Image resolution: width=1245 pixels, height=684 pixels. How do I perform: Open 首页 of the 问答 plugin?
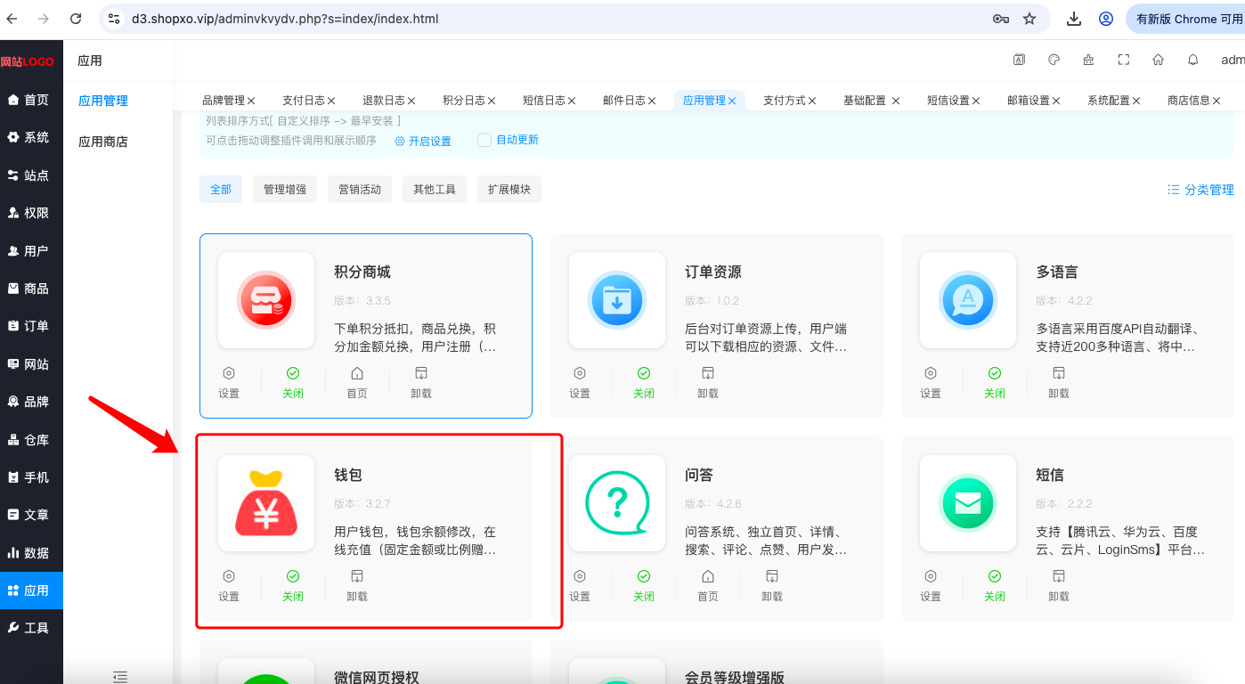tap(708, 585)
